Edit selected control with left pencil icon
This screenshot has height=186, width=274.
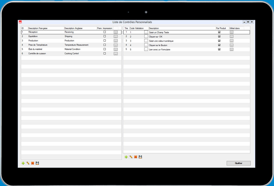click(x=28, y=163)
